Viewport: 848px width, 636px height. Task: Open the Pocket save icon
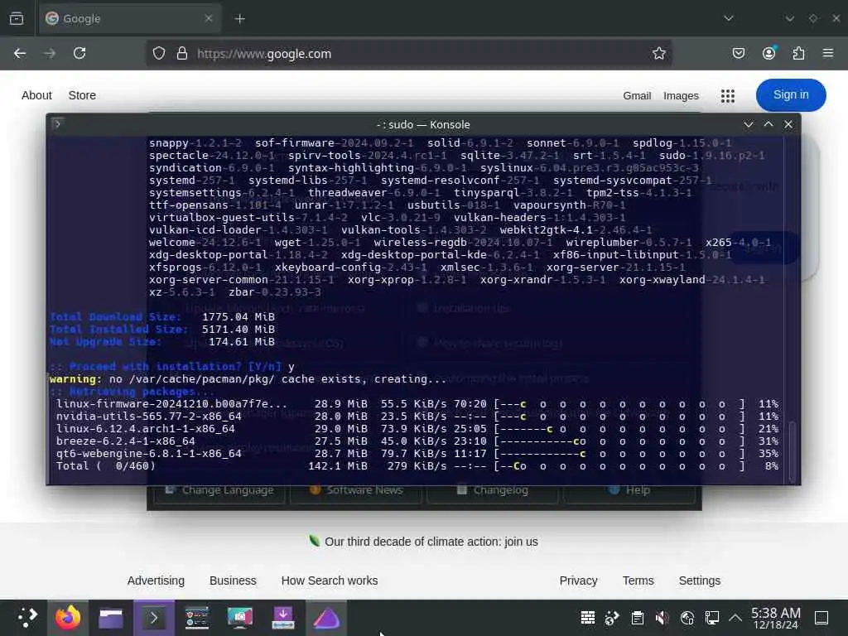pos(738,54)
